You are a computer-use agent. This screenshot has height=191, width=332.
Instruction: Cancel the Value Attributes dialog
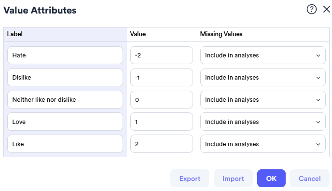tap(309, 178)
